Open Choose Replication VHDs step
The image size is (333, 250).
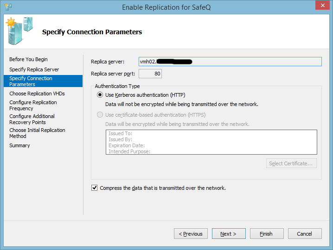[x=37, y=94]
